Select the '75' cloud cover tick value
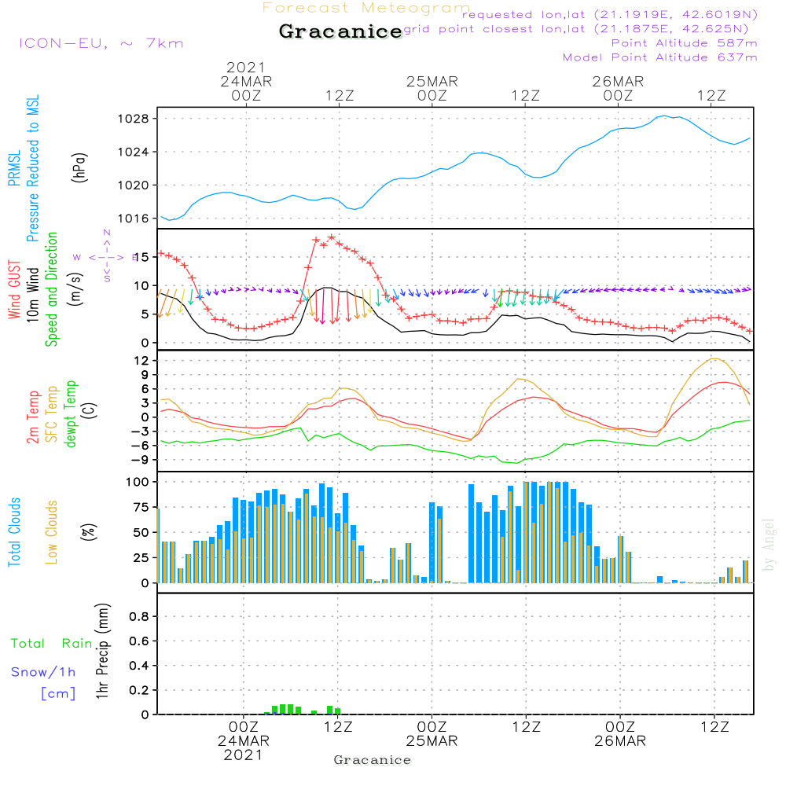The height and width of the screenshot is (786, 786). [141, 507]
